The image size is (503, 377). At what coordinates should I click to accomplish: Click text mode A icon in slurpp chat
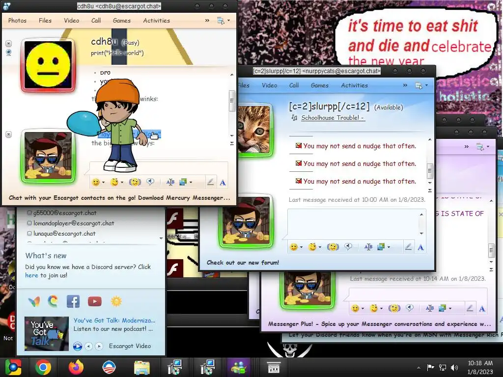[x=420, y=247]
